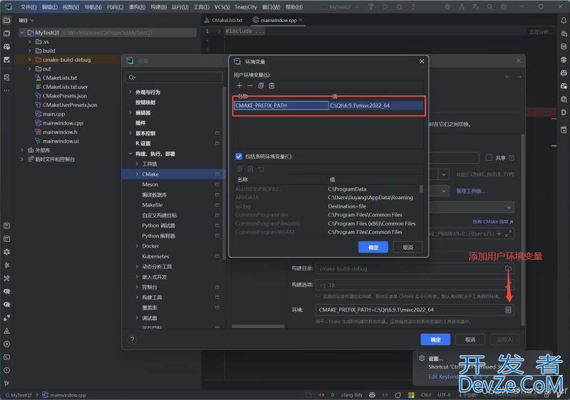Open more actions menu in title bar
Viewport: 570px width, 400px height.
[x=413, y=7]
